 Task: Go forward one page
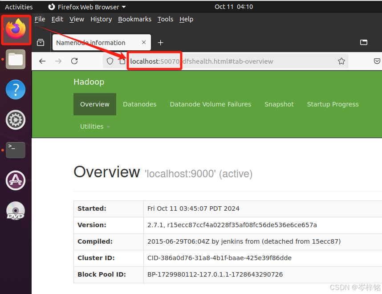(x=58, y=61)
